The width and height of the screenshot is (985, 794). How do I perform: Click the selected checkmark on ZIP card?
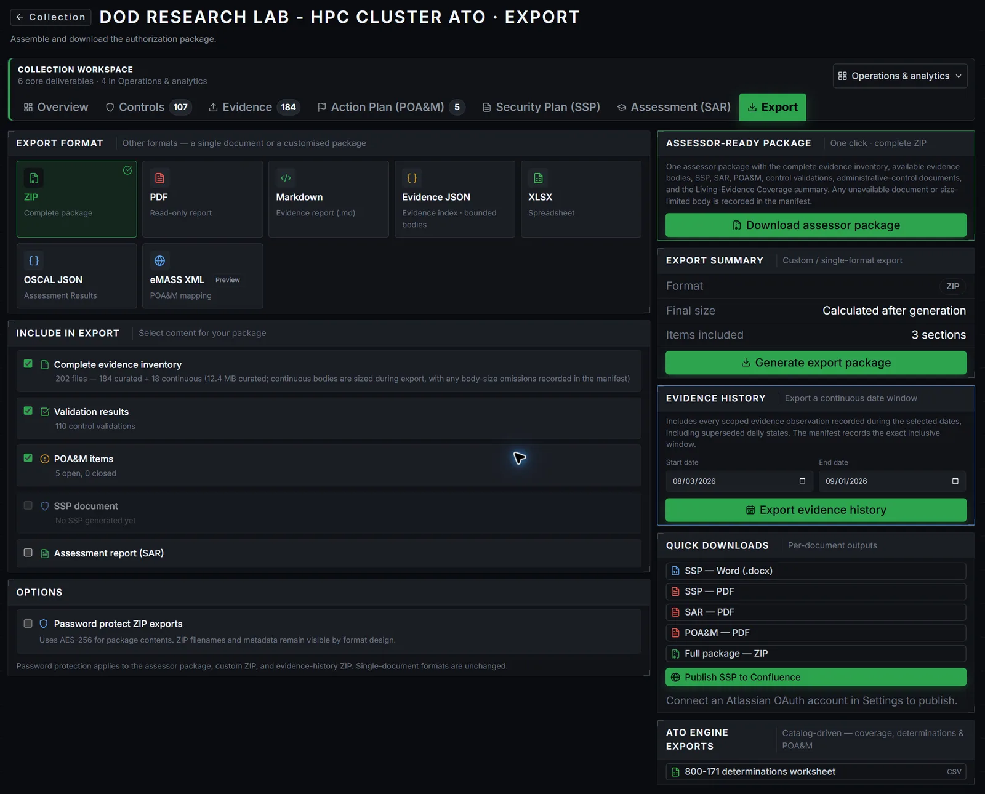click(127, 170)
